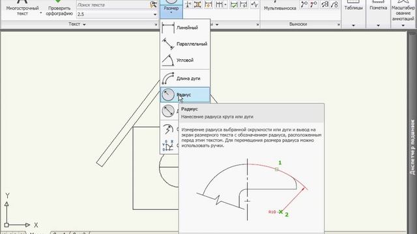Run Проверить орфографию spell check
This screenshot has height=234, width=417.
(x=59, y=8)
